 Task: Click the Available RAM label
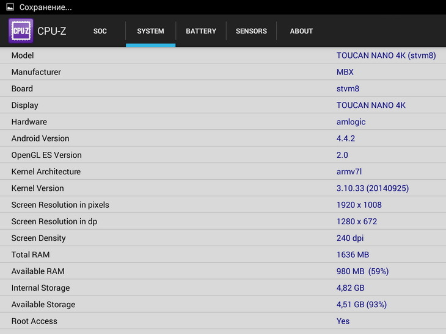(x=38, y=271)
